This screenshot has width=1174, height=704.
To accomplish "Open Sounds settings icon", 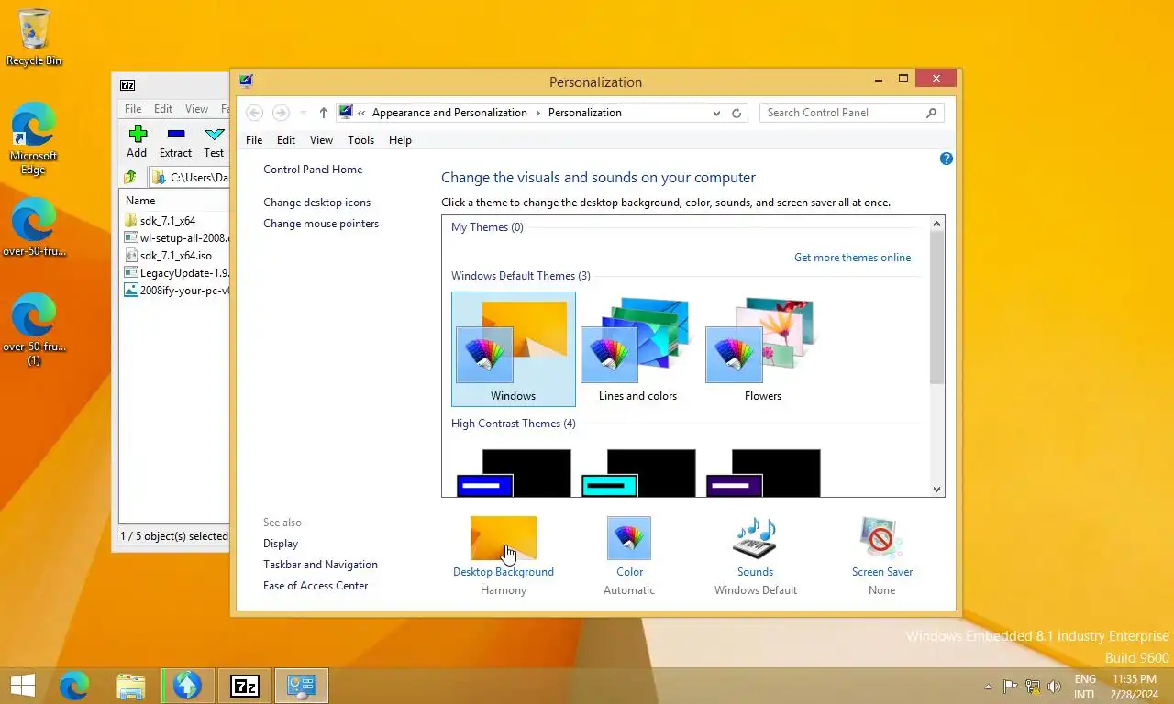I will pyautogui.click(x=755, y=538).
